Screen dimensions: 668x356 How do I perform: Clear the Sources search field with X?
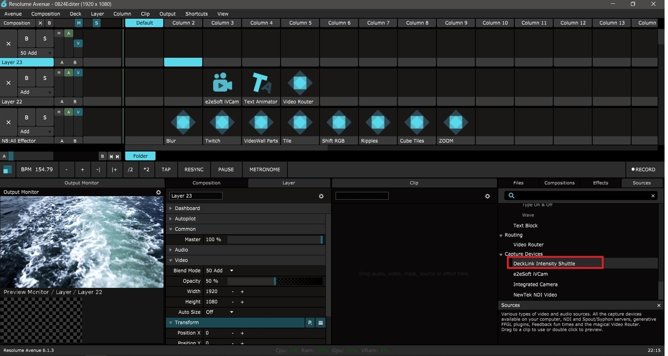pos(653,196)
